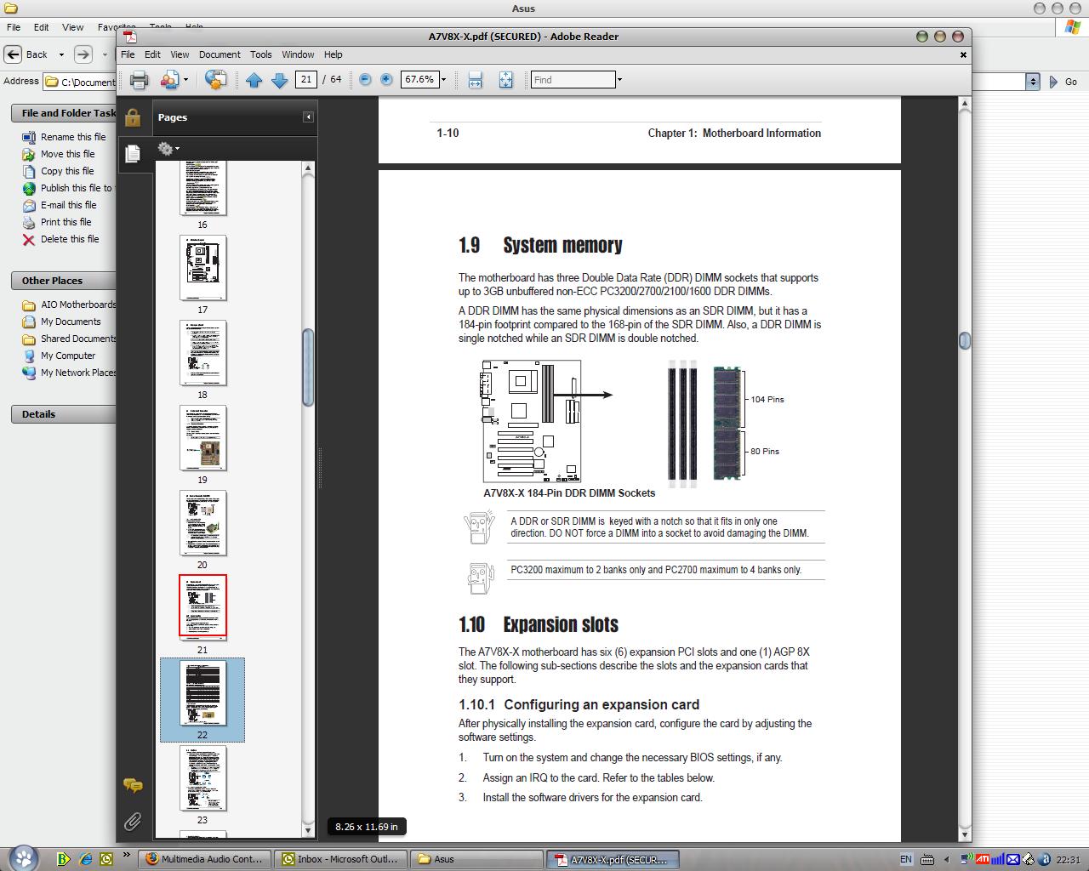Click the document vertical scrollbar thumb
The image size is (1089, 871).
[964, 340]
